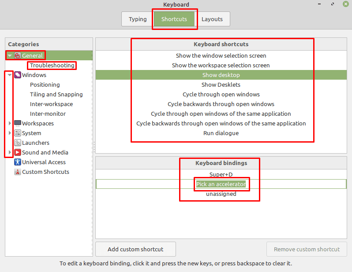
Task: Select the Workspaces category label
Action: (38, 123)
